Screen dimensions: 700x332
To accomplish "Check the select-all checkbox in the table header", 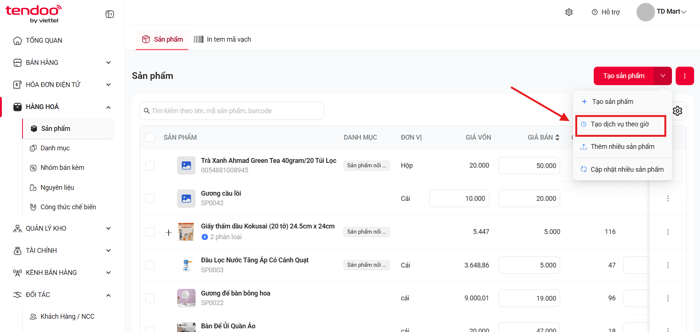I will point(150,137).
